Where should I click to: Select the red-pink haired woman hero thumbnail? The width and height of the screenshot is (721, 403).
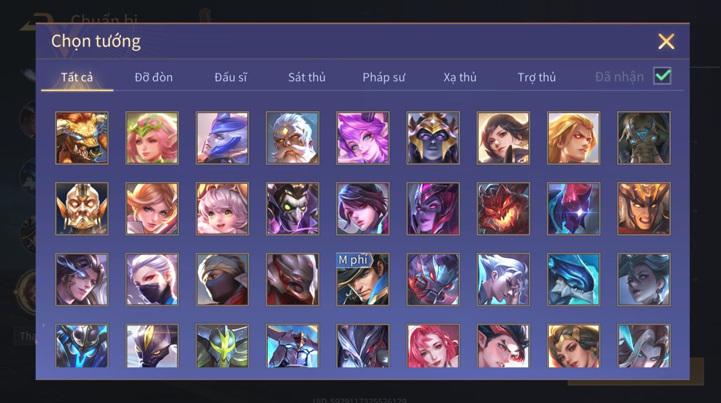tap(433, 346)
